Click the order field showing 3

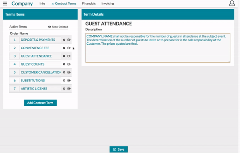[x=14, y=56]
